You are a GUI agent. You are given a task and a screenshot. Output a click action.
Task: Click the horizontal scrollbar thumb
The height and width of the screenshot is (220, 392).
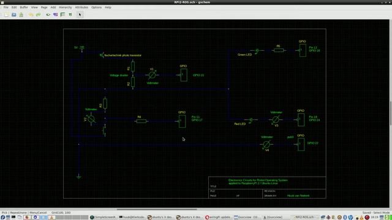pyautogui.click(x=157, y=209)
